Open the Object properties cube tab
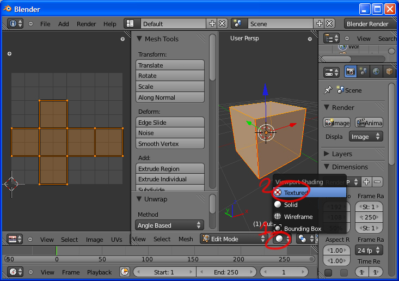The image size is (399, 281). [389, 71]
